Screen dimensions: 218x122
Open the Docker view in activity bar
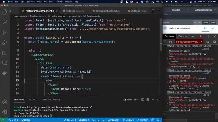coord(5,73)
